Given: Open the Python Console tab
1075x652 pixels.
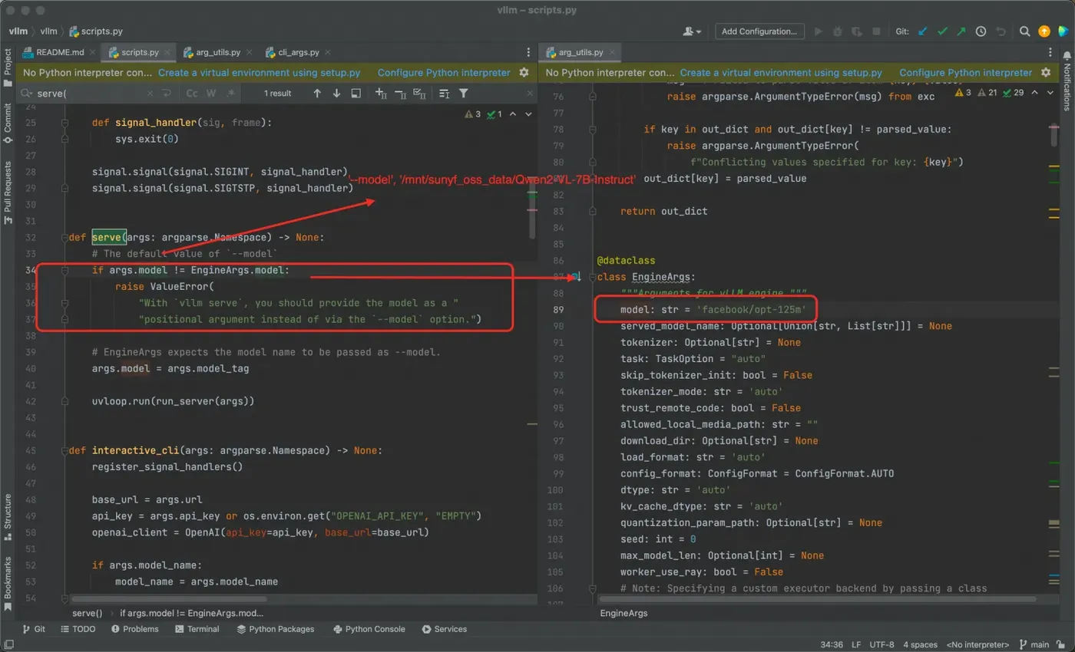Looking at the screenshot, I should pyautogui.click(x=369, y=629).
